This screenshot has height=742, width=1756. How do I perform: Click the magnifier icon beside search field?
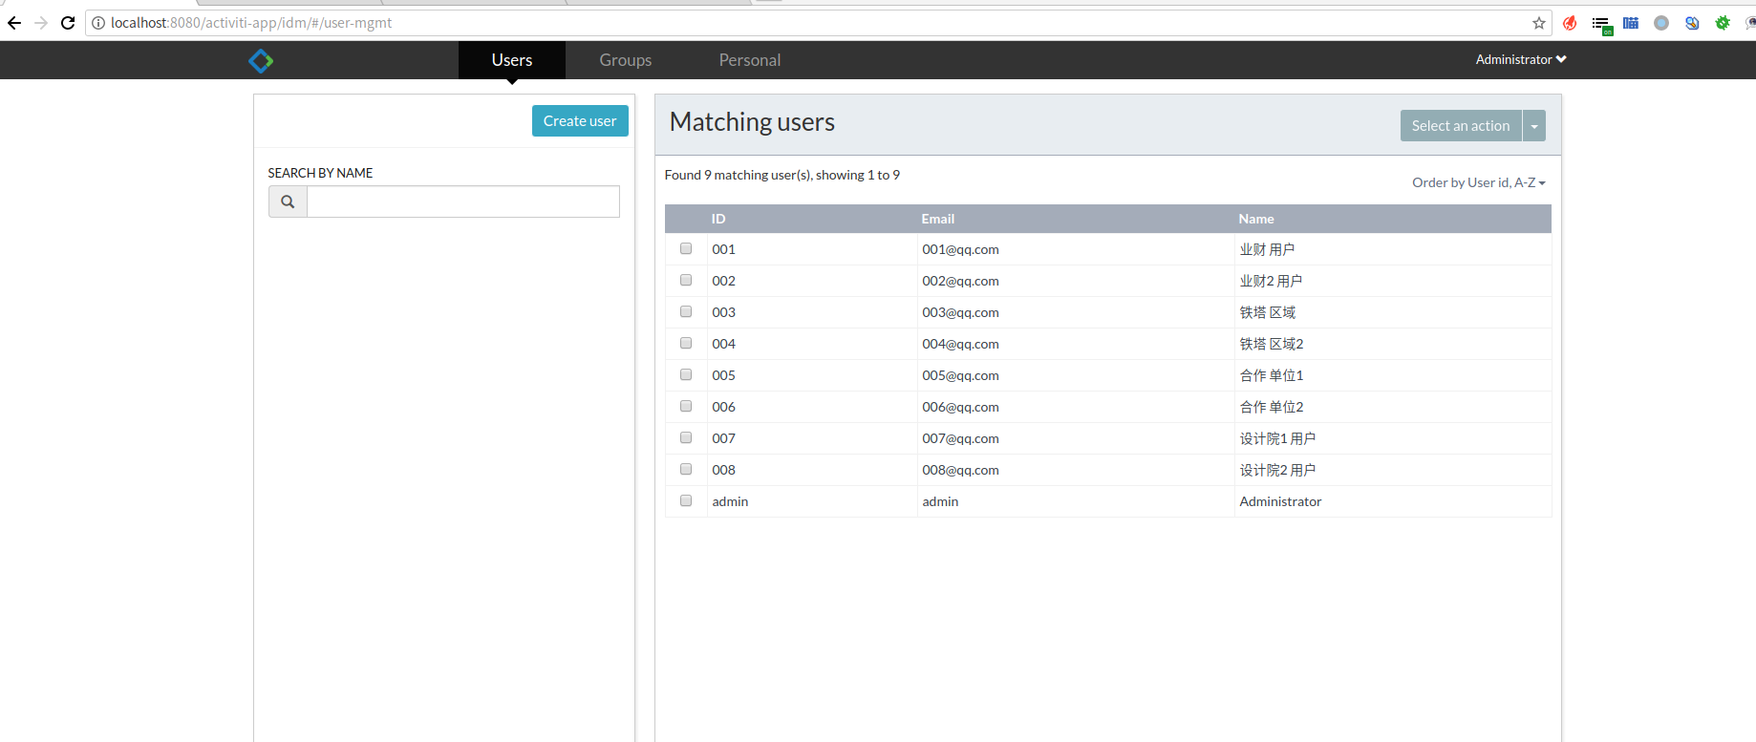288,201
